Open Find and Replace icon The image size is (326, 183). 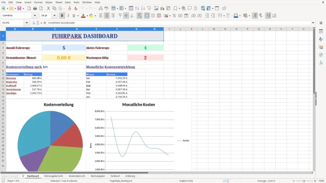[100, 8]
